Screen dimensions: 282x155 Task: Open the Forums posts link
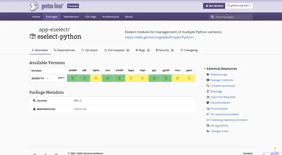[219, 108]
